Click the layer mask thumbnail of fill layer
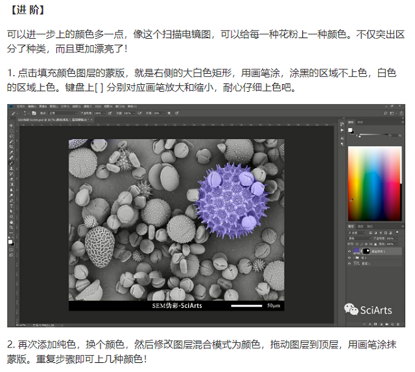 click(x=366, y=250)
